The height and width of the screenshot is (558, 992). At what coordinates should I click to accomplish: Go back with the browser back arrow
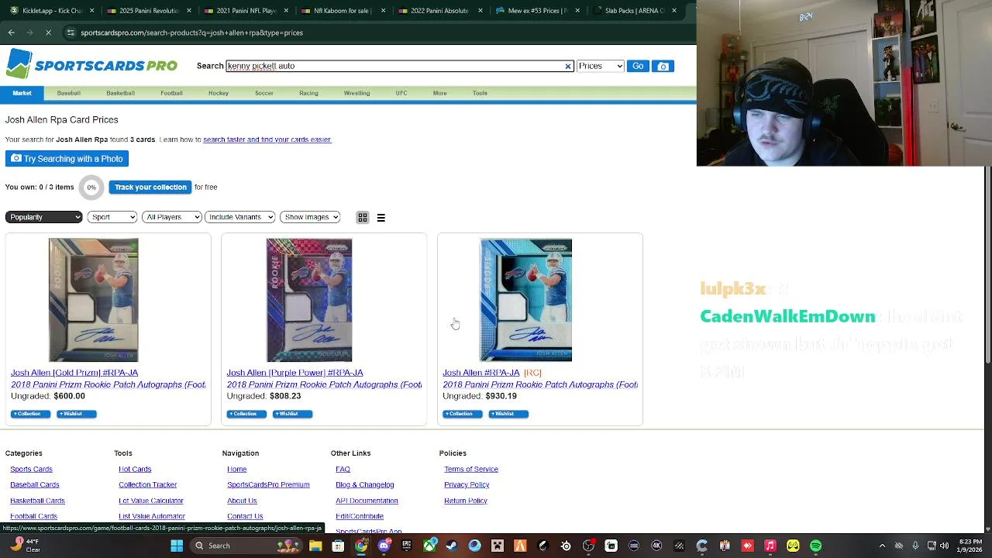click(x=12, y=33)
